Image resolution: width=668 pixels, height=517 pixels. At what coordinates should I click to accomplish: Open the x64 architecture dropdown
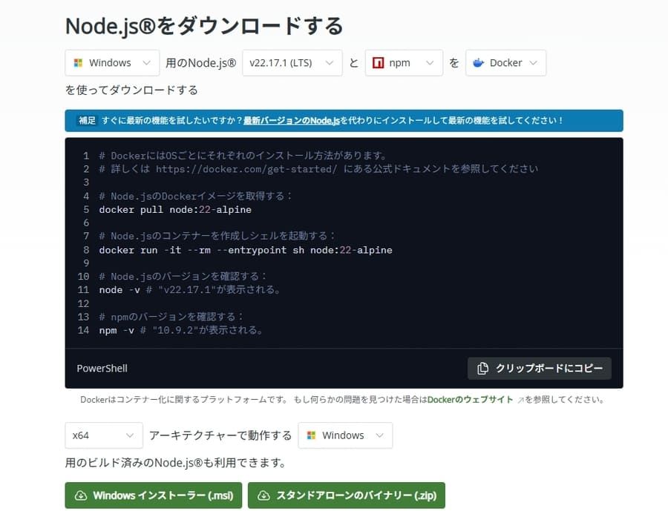pos(104,435)
